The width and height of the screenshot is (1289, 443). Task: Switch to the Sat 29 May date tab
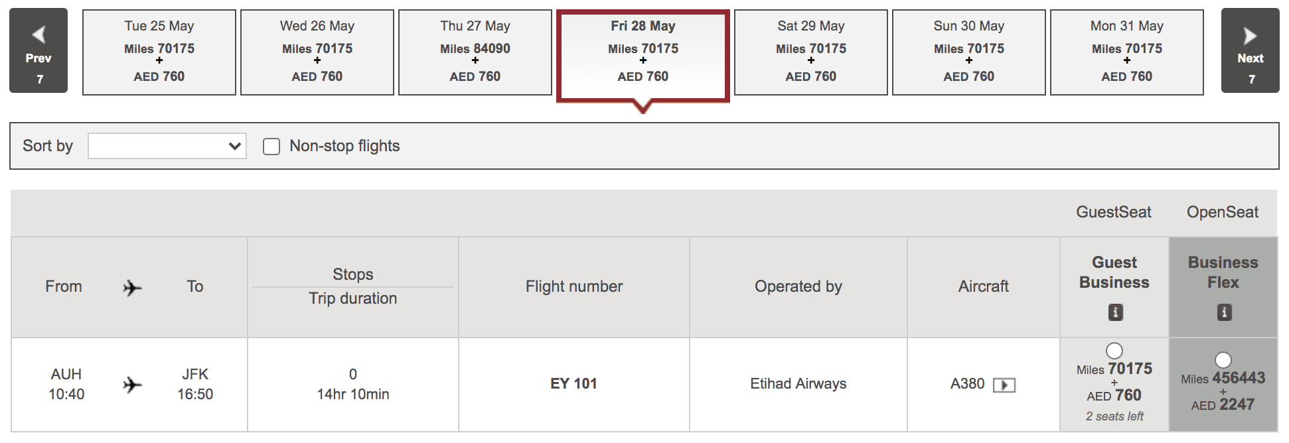[x=810, y=51]
